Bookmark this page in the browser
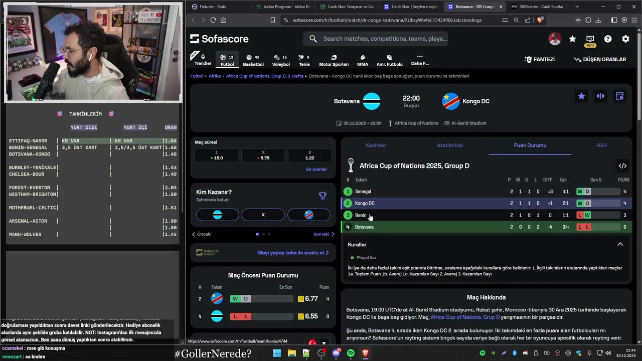Image resolution: width=642 pixels, height=361 pixels. click(x=273, y=20)
